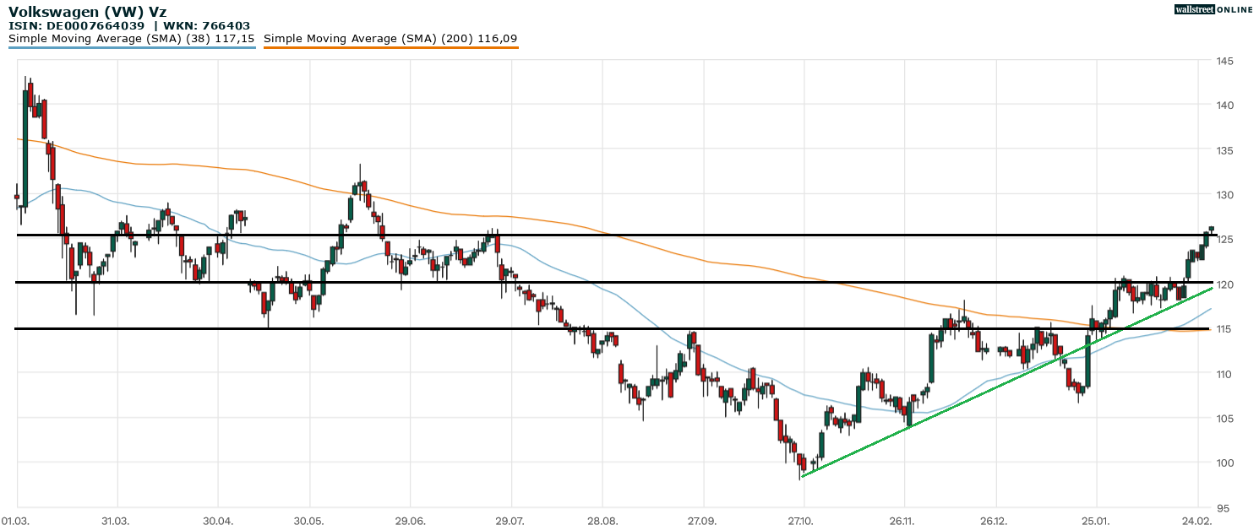Click the wallstreet ONLINE logo
The width and height of the screenshot is (1259, 525).
(x=1213, y=9)
